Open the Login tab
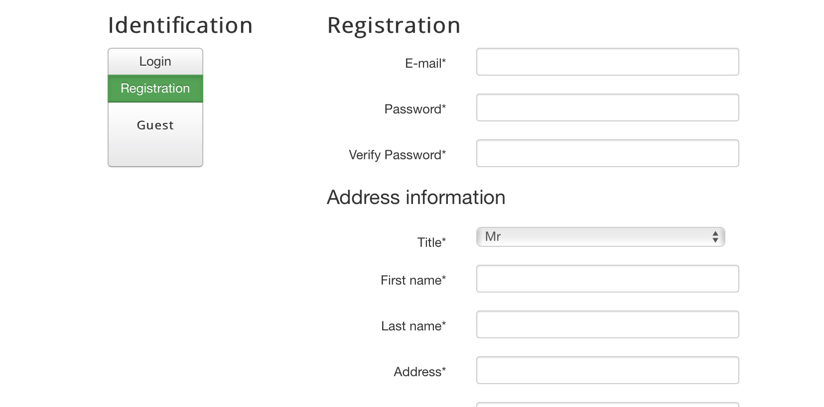Screen dimensions: 824x407 155,62
